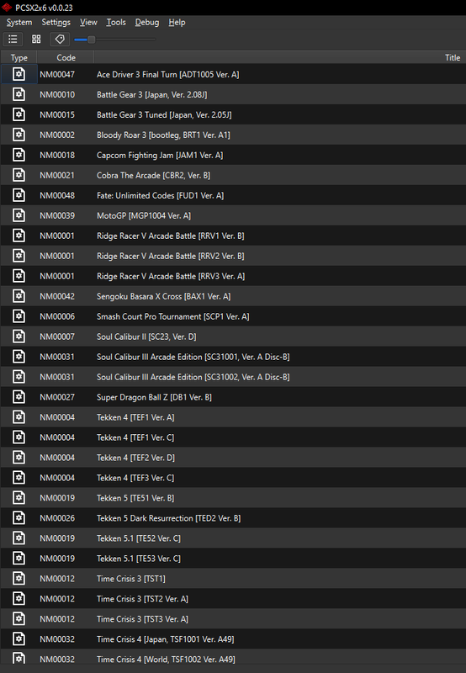Click type icon for Tekken 5 [TE51 Ver. B]

tap(19, 498)
